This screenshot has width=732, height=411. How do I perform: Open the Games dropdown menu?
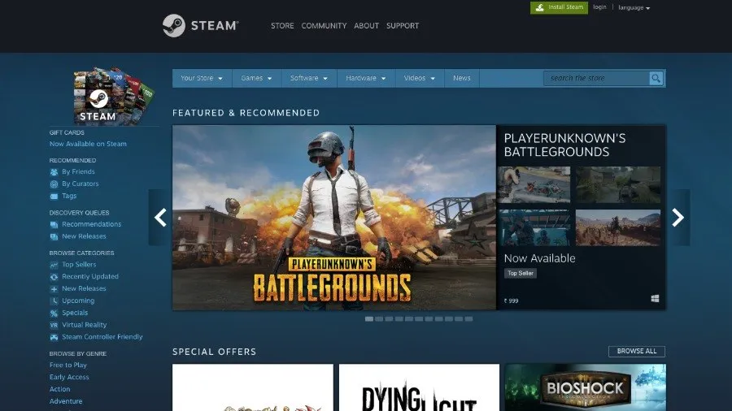coord(256,78)
